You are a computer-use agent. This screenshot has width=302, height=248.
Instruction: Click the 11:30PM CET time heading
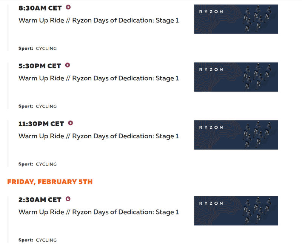point(41,124)
